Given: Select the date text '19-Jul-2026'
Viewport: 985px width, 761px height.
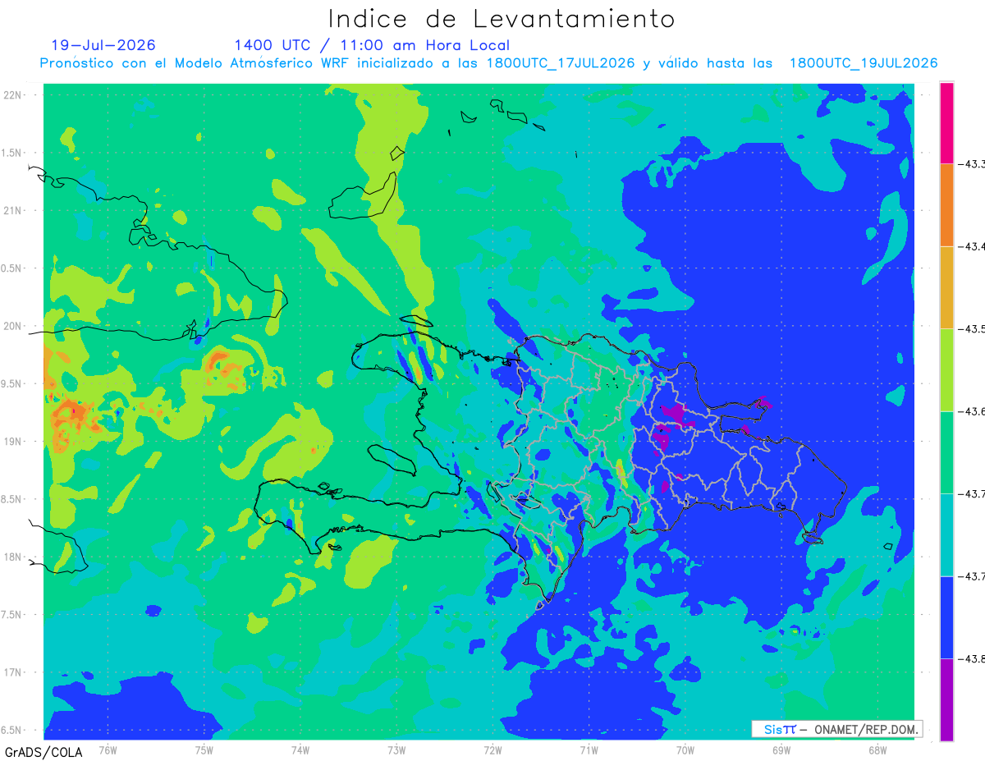Looking at the screenshot, I should [x=103, y=45].
